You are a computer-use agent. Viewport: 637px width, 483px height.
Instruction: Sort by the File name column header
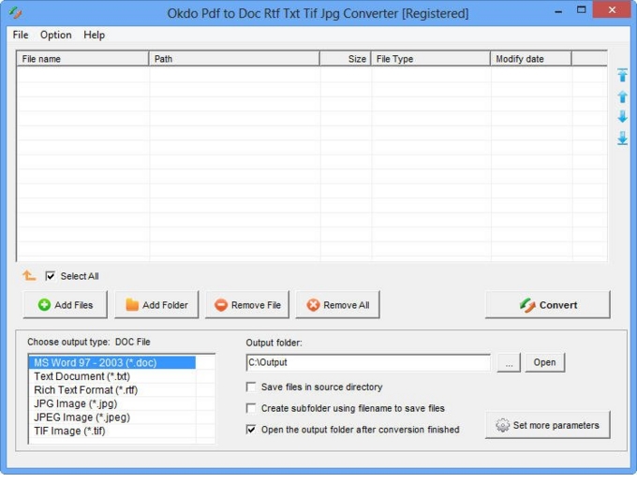82,59
